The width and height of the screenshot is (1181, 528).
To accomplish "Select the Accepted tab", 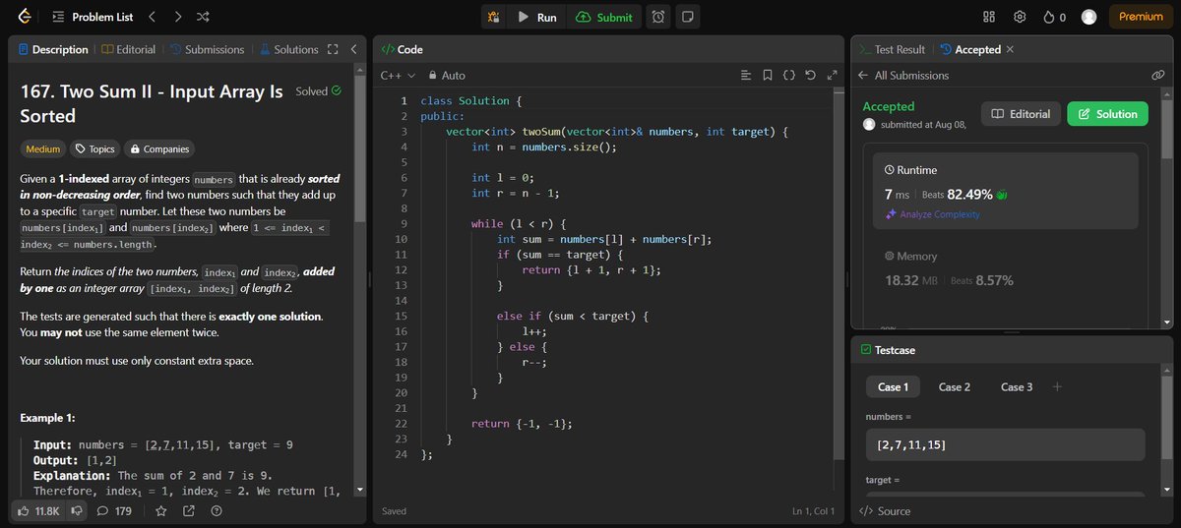I will pyautogui.click(x=970, y=49).
